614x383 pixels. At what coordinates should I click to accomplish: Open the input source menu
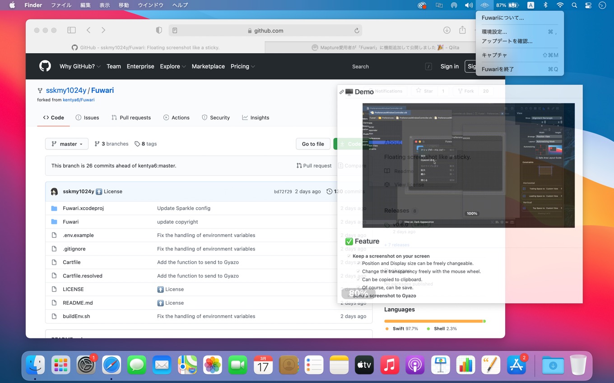click(530, 5)
